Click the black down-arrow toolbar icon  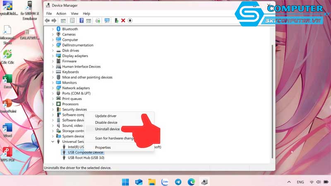(x=130, y=20)
